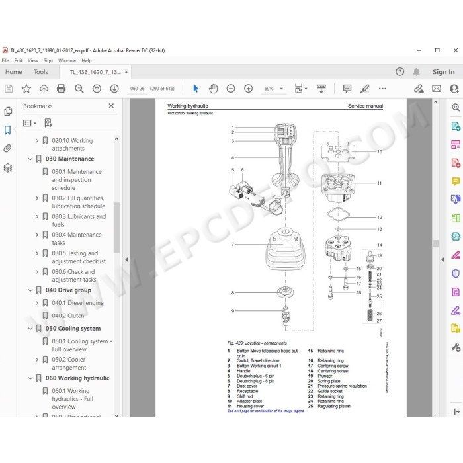Collapse the 050 Cooling system bookmark

tap(30, 329)
